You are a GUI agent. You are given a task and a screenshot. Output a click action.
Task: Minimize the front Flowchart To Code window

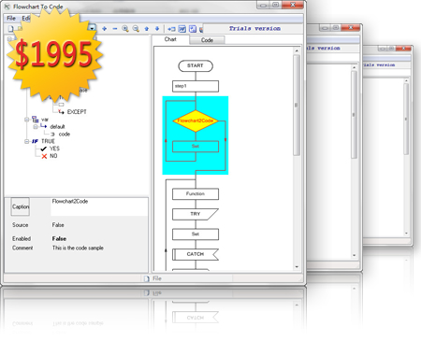264,5
